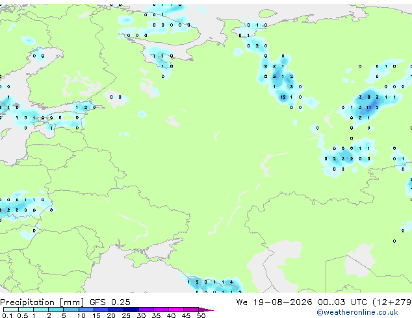Open the weatheronline.co.uk copyright link
The image size is (412, 318).
click(357, 312)
